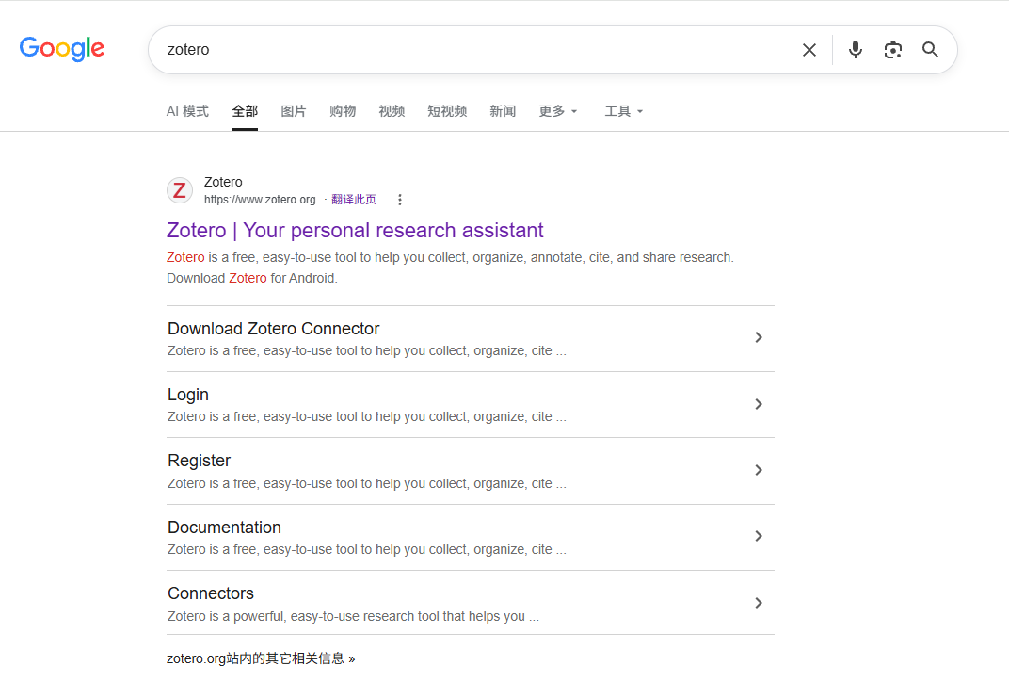This screenshot has width=1009, height=682.
Task: Switch to the 短视频 short videos tab
Action: [447, 111]
